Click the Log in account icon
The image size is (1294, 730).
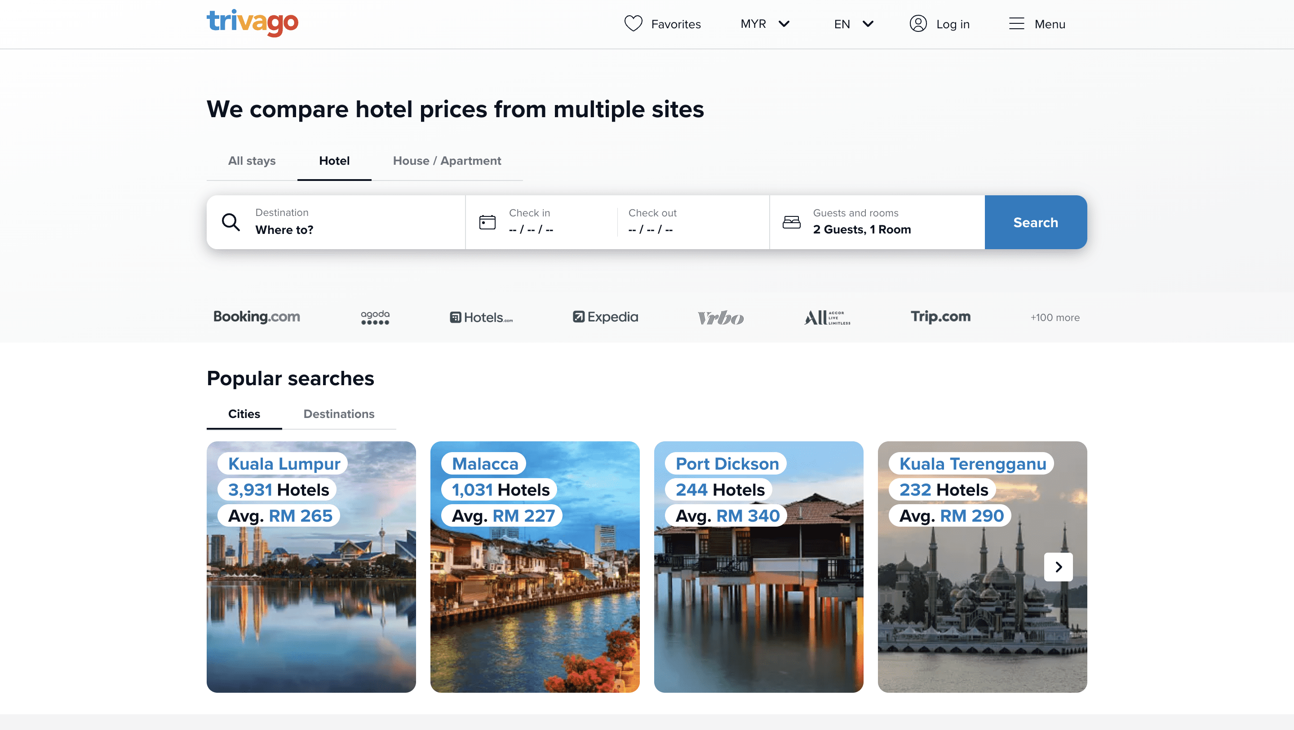[918, 24]
